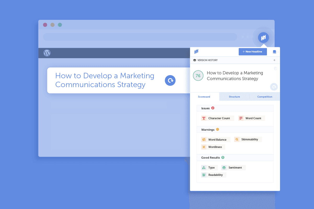The width and height of the screenshot is (314, 209).
Task: Click the browser address bar
Action: pyautogui.click(x=140, y=37)
